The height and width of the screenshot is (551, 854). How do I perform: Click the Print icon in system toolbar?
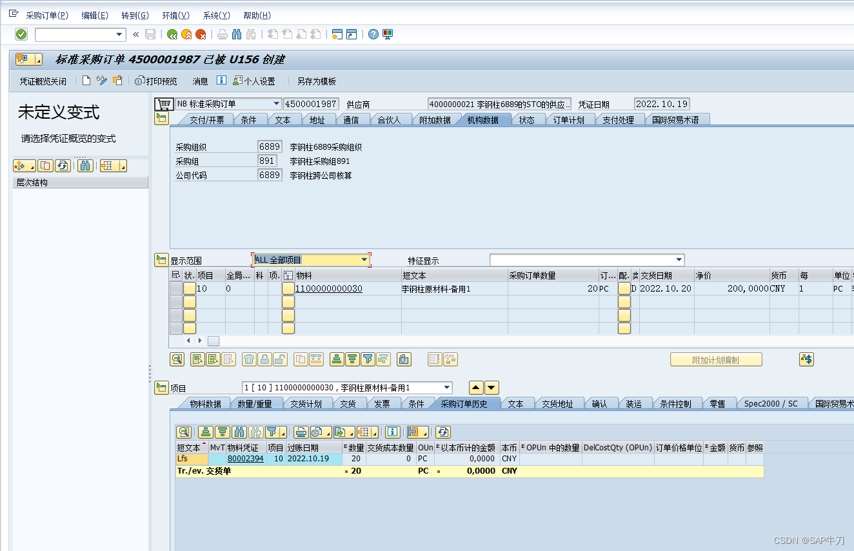coord(223,34)
